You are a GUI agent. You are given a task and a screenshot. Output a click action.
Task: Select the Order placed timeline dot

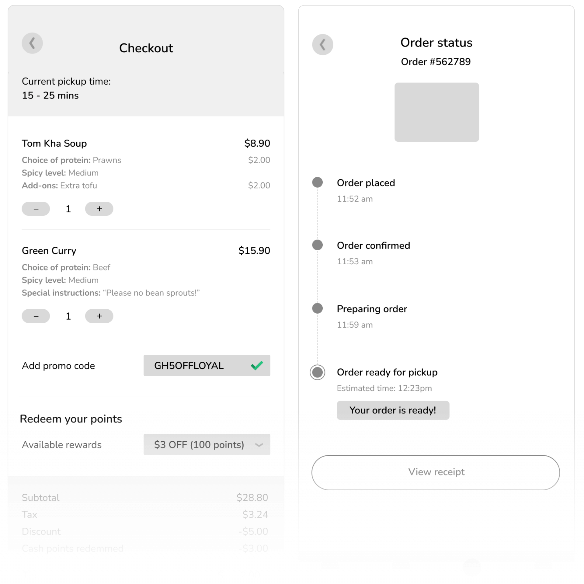317,182
